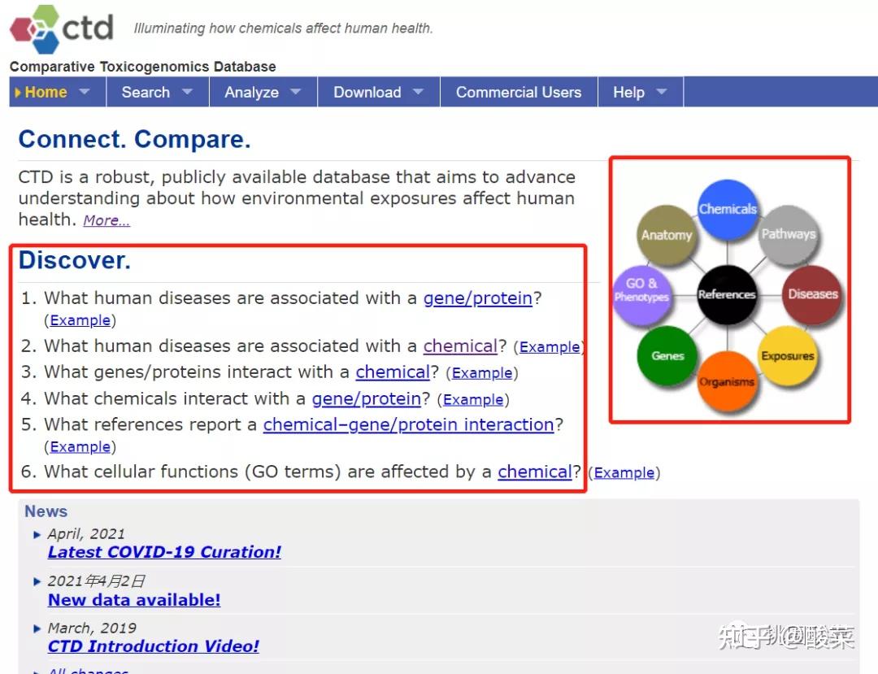Expand the April, 2021 news item arrow
878x674 pixels.
pos(37,535)
